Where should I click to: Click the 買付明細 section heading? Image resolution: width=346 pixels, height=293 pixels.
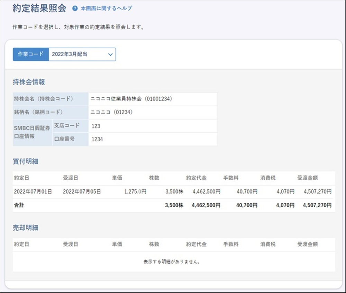pos(25,161)
